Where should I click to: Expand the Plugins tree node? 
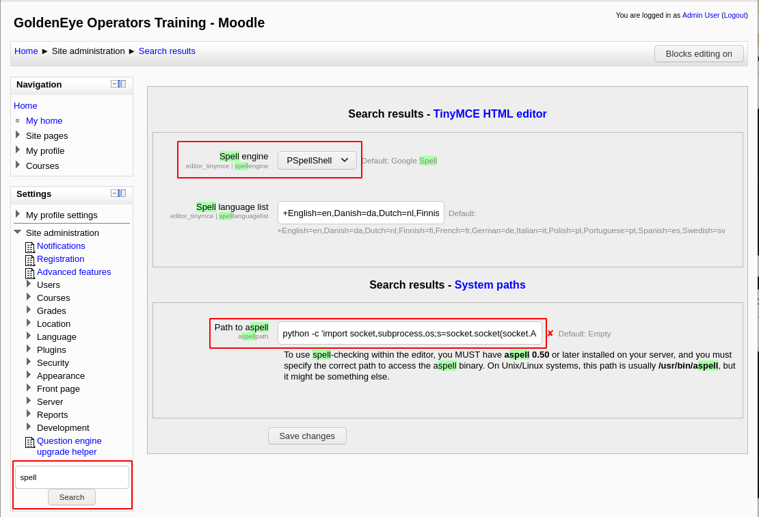click(x=29, y=349)
